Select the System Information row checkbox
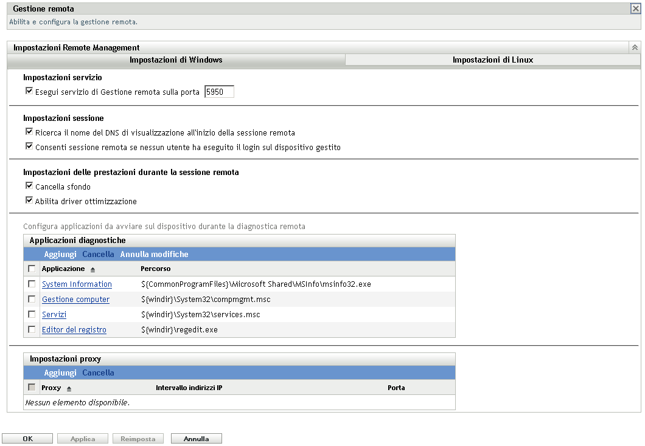The height and width of the screenshot is (446, 645). pos(32,284)
